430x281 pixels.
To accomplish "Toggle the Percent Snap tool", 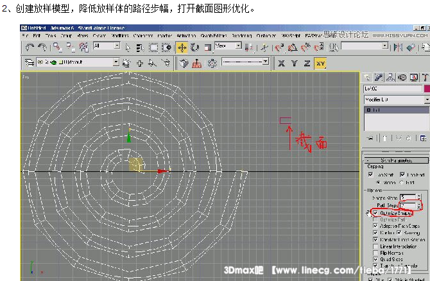I will [305, 47].
